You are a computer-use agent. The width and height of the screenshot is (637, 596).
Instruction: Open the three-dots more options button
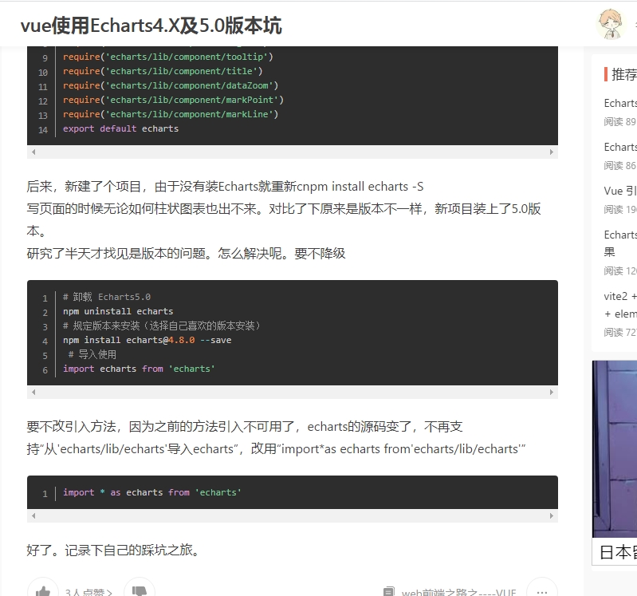542,590
